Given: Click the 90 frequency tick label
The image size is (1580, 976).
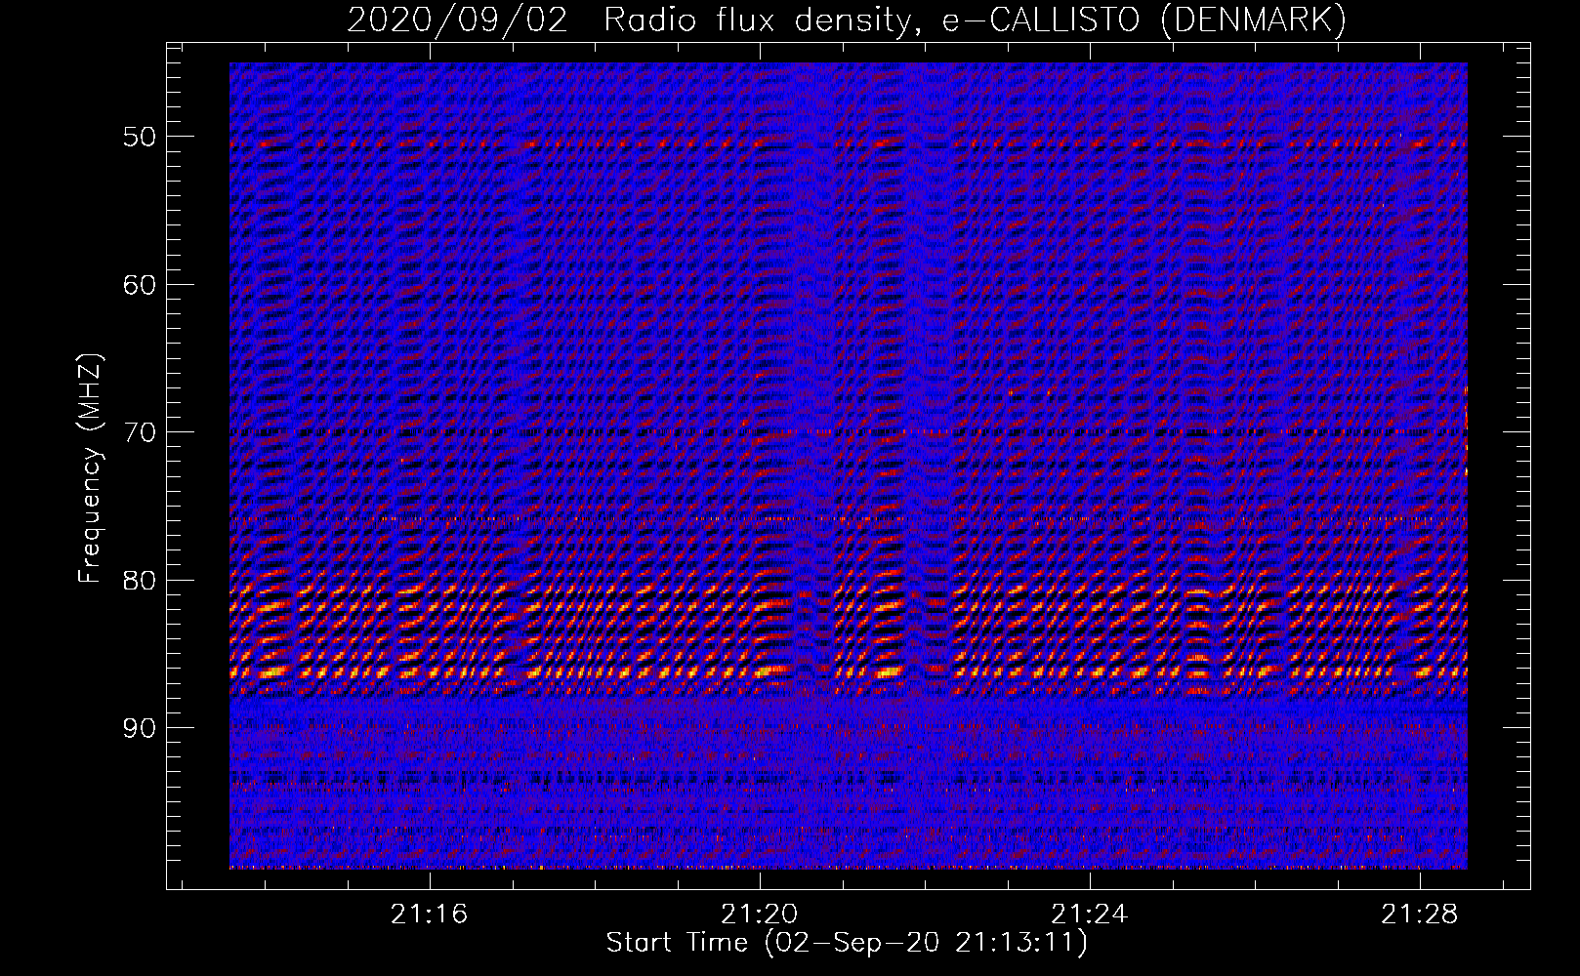Looking at the screenshot, I should [140, 728].
